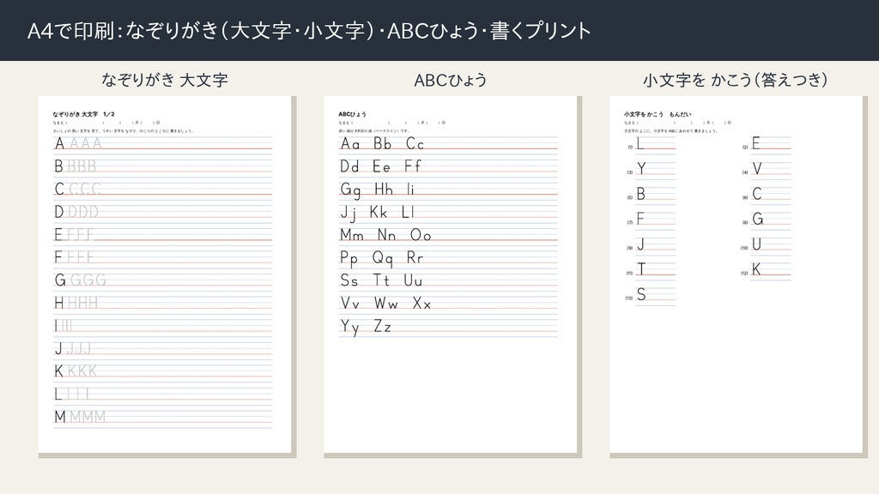Click 'Nn' in the ABC chart
Image resolution: width=879 pixels, height=494 pixels.
387,235
